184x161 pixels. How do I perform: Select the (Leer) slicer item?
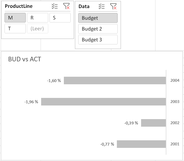pos(37,29)
